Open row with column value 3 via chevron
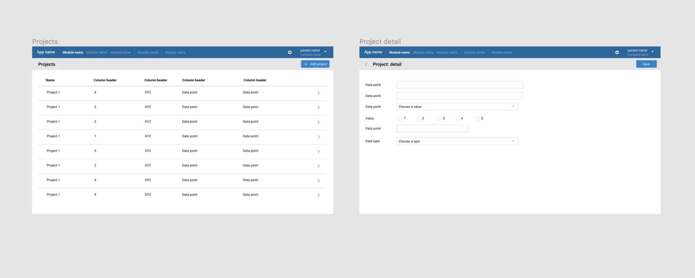This screenshot has height=278, width=695. (x=319, y=108)
